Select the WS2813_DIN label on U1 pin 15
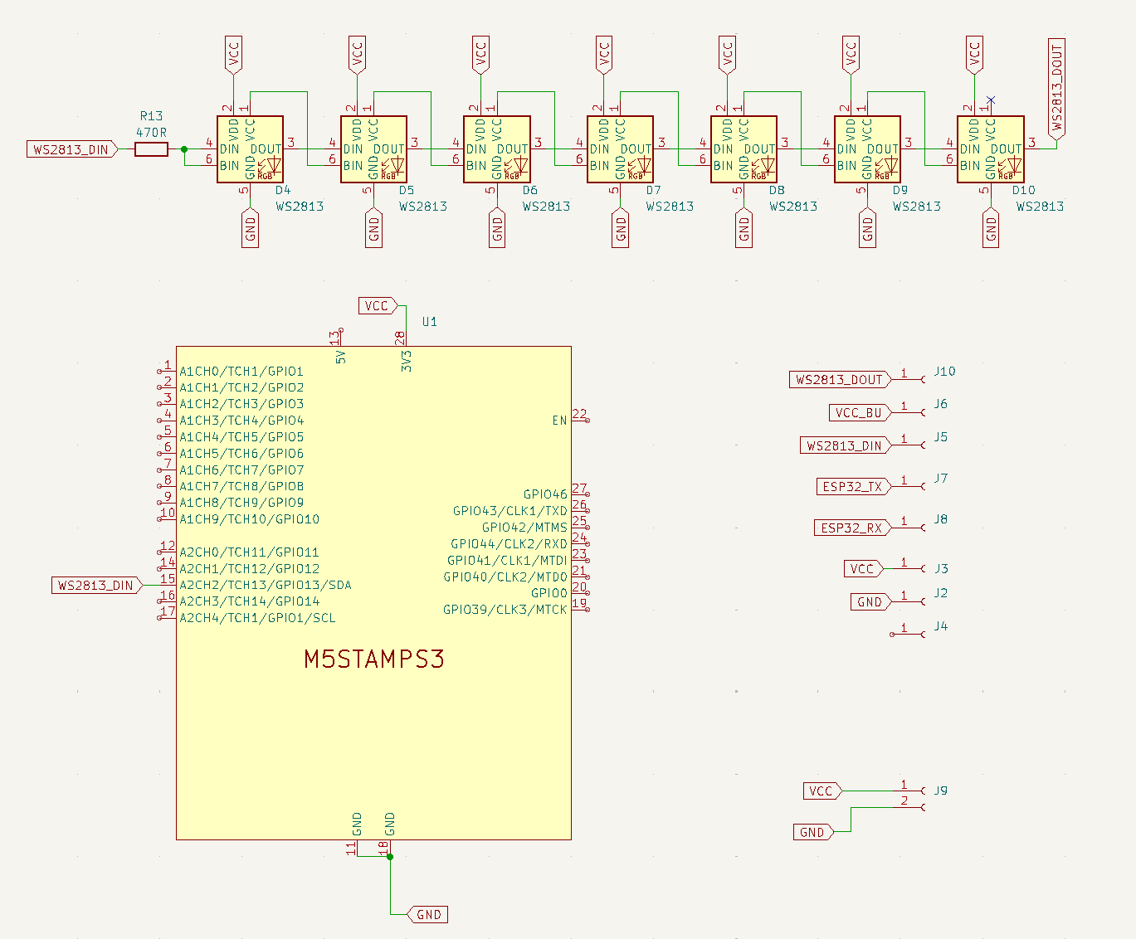 pos(97,585)
